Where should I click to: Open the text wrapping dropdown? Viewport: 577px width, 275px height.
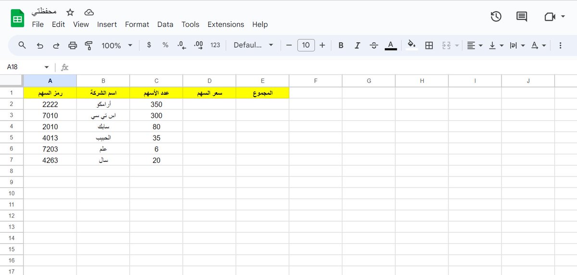517,45
